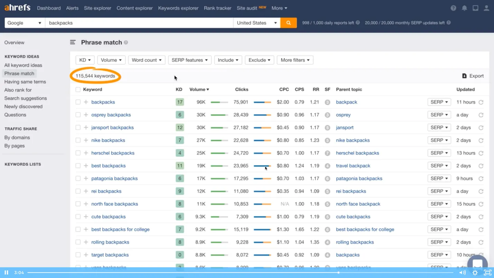
Task: Click plus icon beside osprey backpacks
Action: coord(86,115)
